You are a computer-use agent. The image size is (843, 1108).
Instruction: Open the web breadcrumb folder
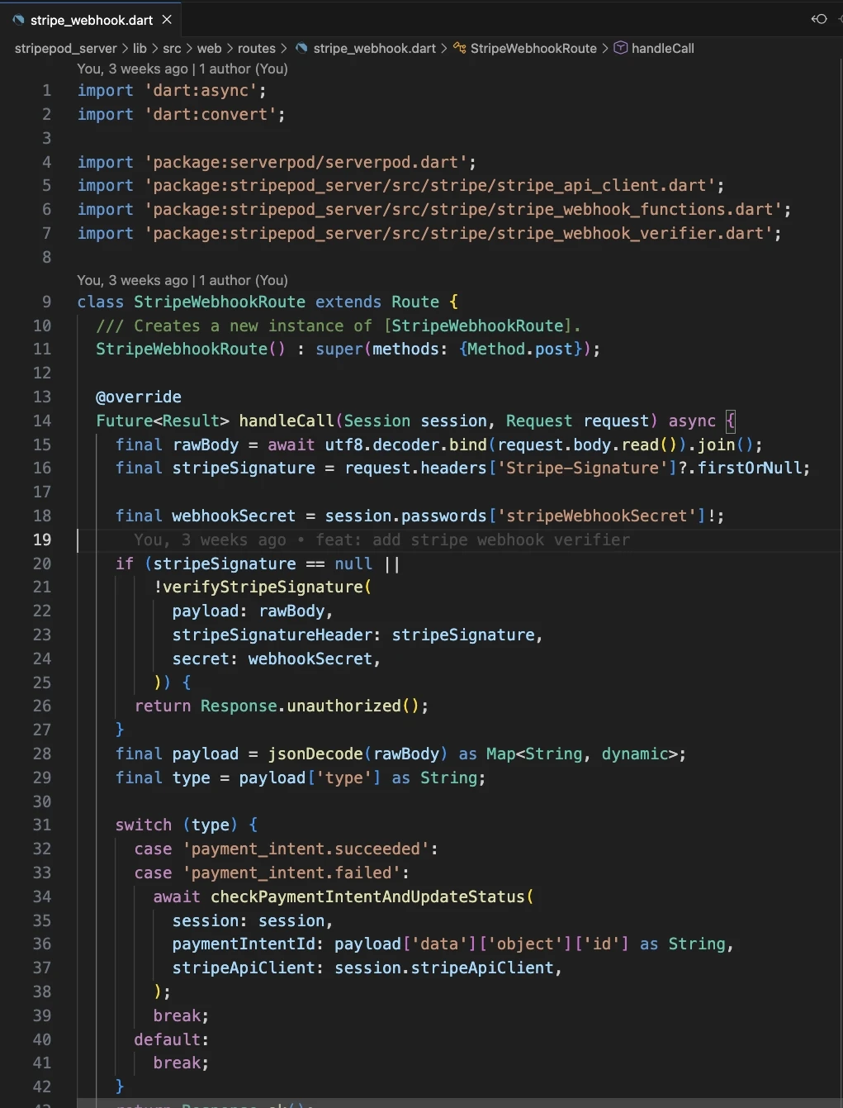[x=209, y=49]
